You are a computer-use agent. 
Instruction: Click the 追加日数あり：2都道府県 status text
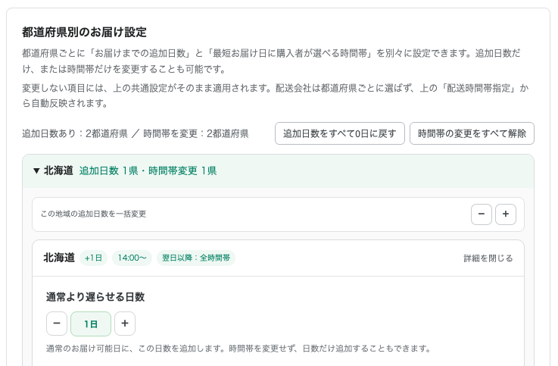(75, 133)
